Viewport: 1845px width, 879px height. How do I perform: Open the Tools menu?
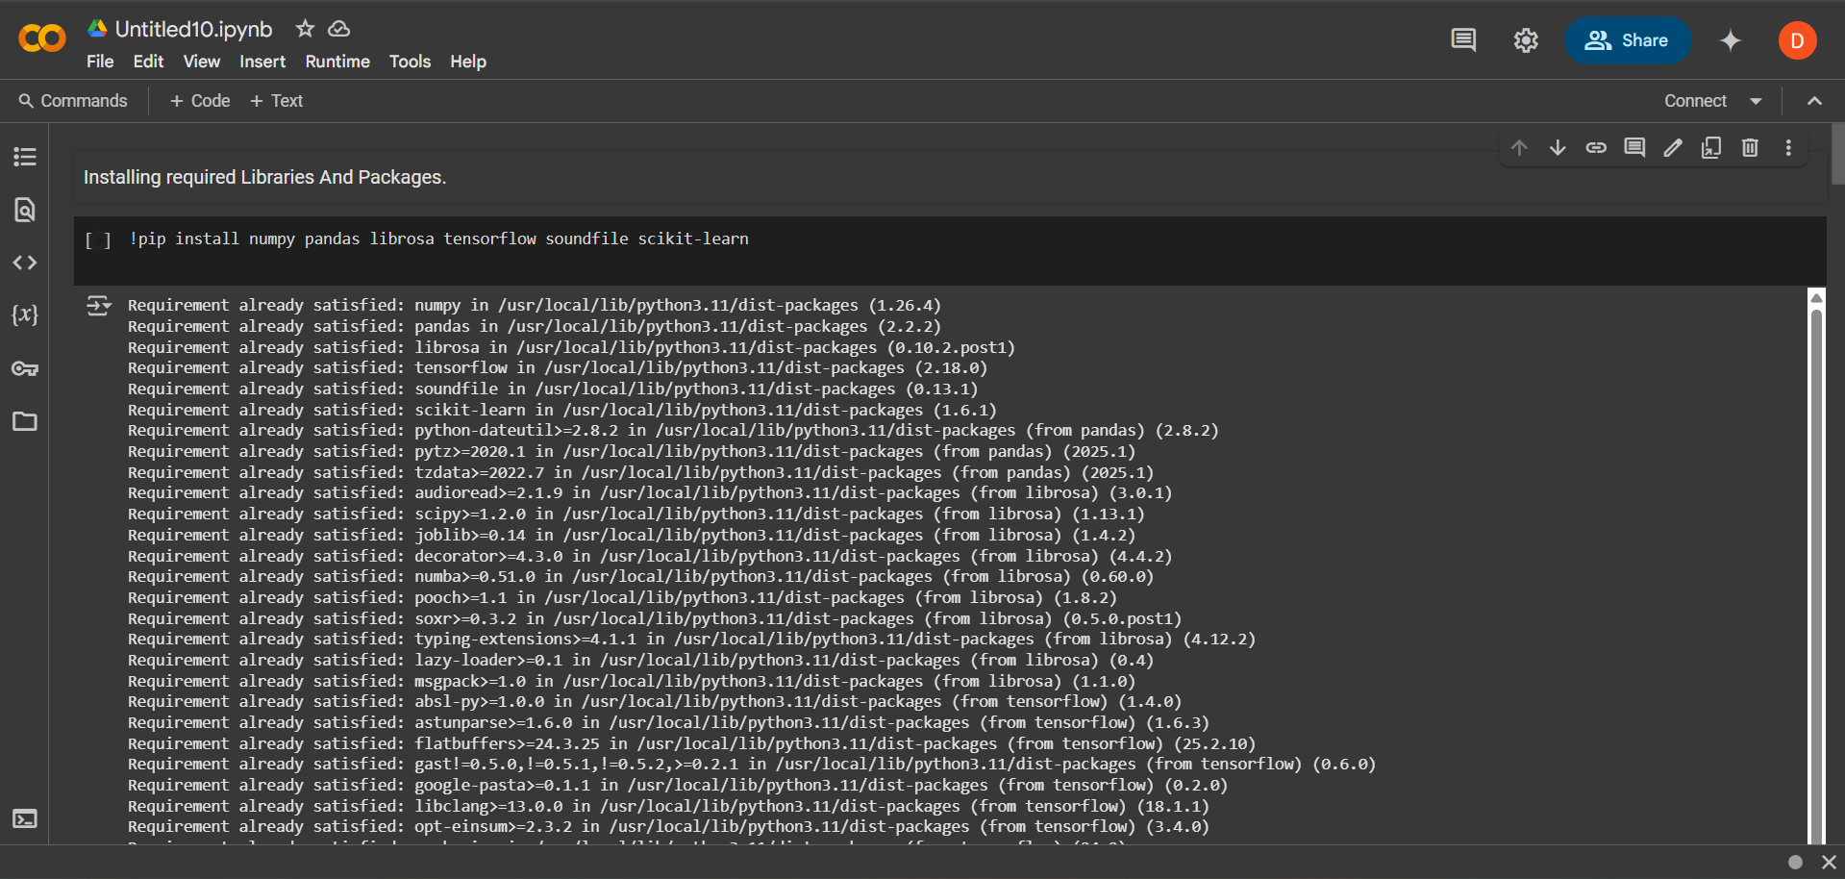pos(410,62)
